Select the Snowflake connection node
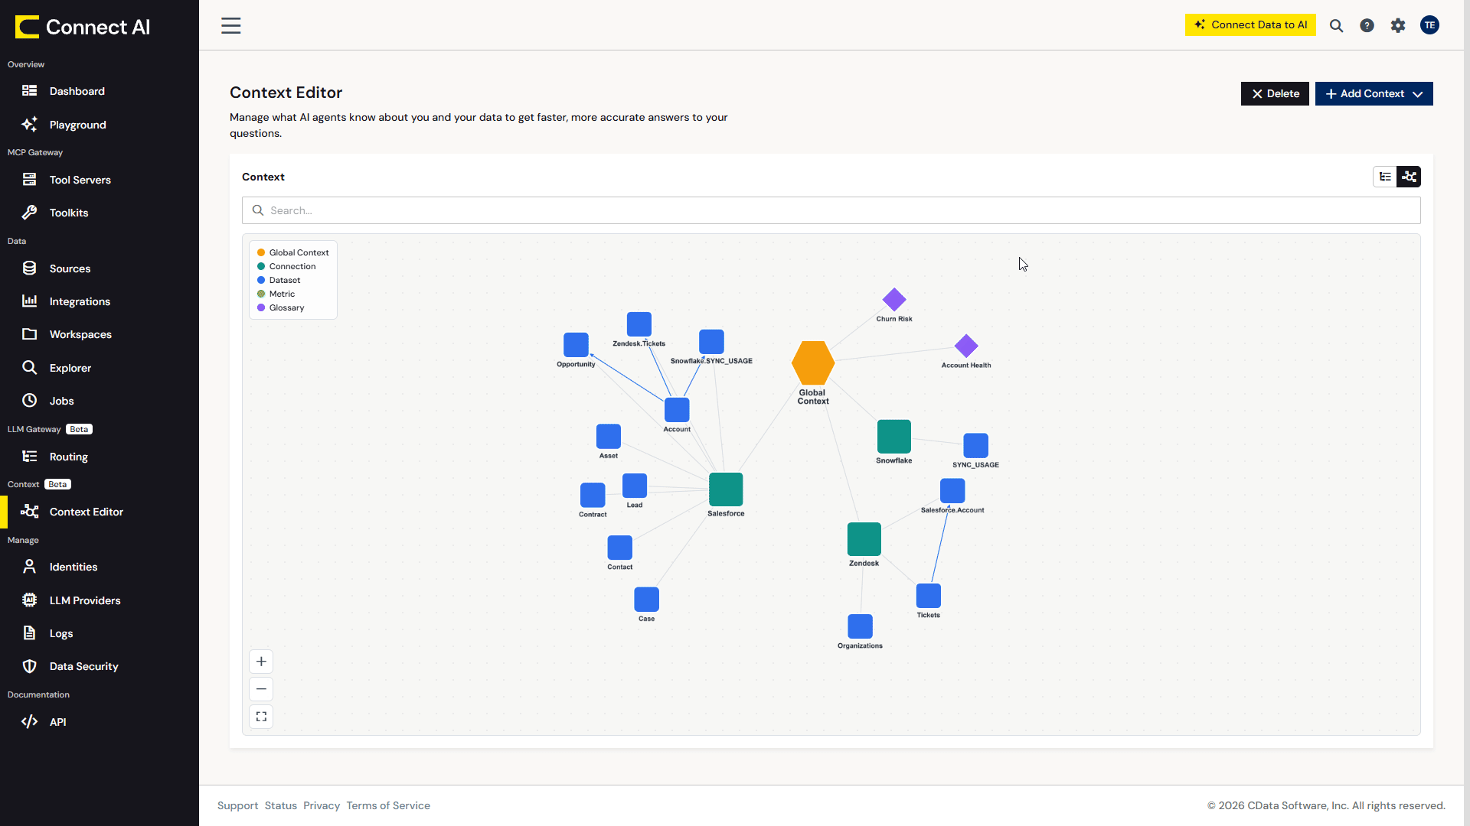The height and width of the screenshot is (826, 1470). (894, 437)
